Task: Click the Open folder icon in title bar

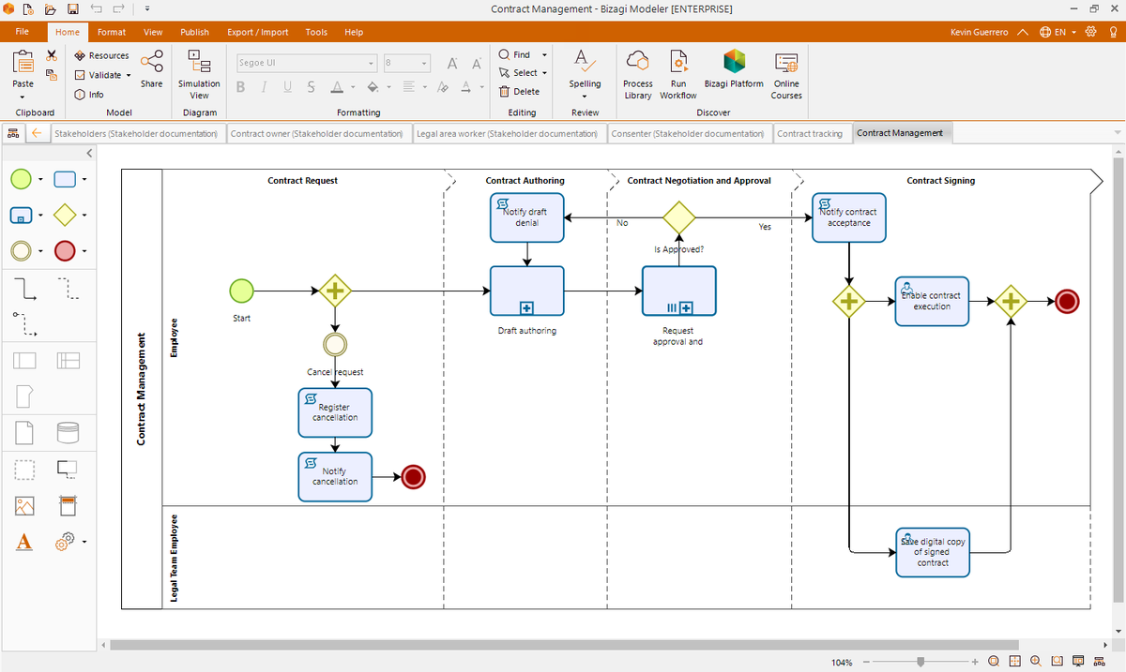Action: click(x=49, y=8)
